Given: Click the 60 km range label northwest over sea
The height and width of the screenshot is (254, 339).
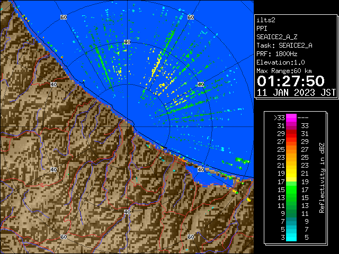Looking at the screenshot, I should [64, 17].
